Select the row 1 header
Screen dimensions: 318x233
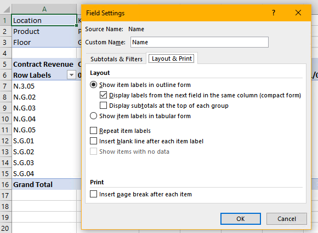[x=5, y=20]
